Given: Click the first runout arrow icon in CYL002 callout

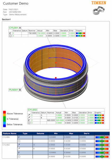Looking at the screenshot, I should coord(29,115).
